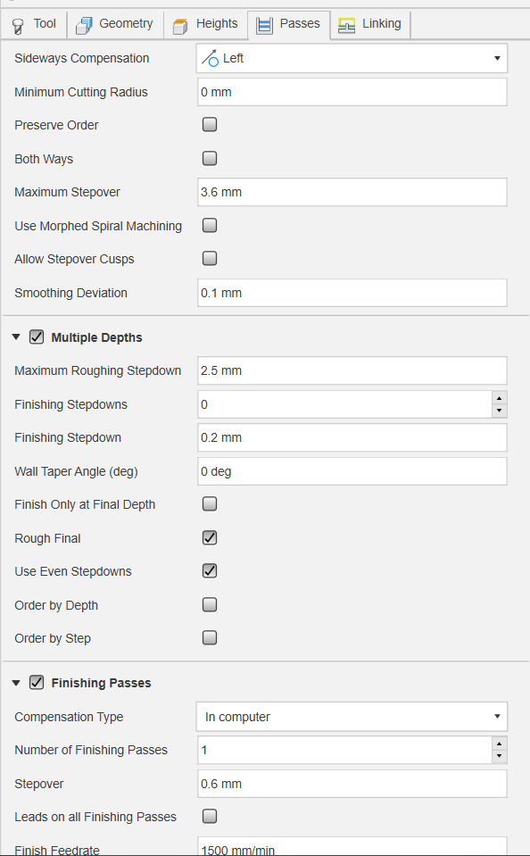Enable Use Morphed Spiral Machining
Viewport: 530px width, 856px height.
click(x=210, y=225)
